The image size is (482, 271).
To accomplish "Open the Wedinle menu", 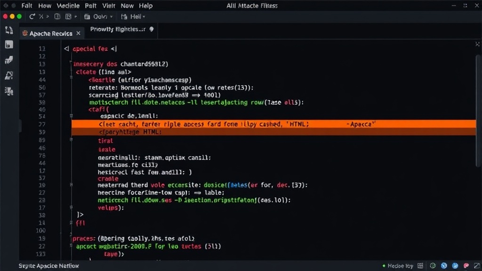I will point(68,6).
